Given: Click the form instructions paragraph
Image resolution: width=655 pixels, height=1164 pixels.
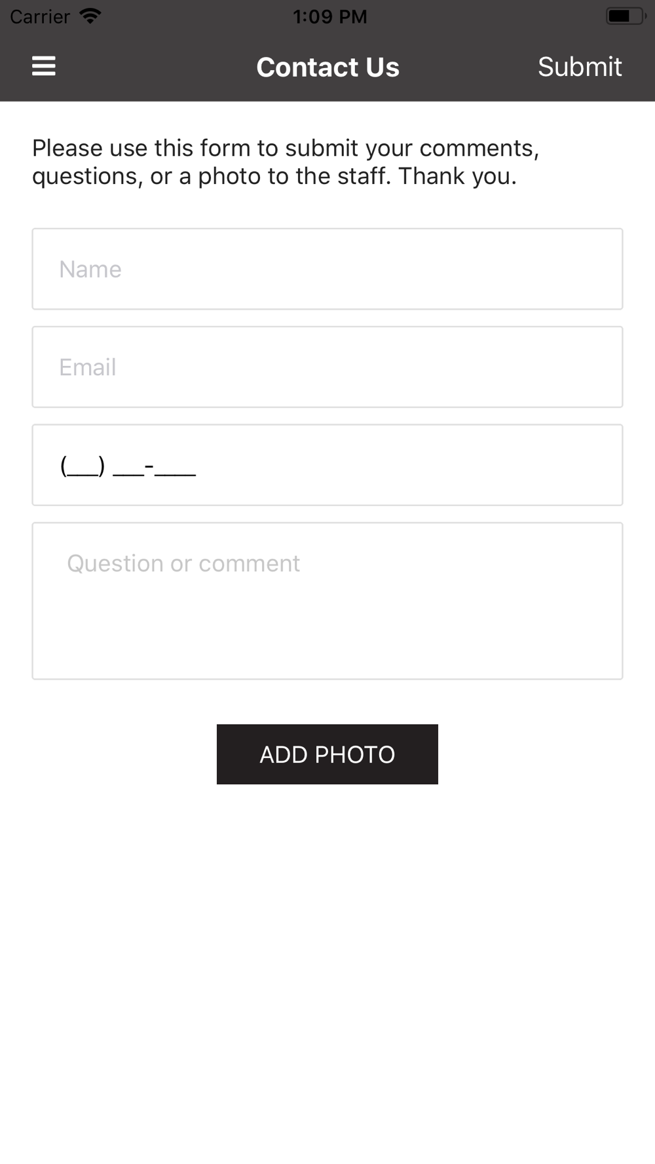Looking at the screenshot, I should click(286, 162).
